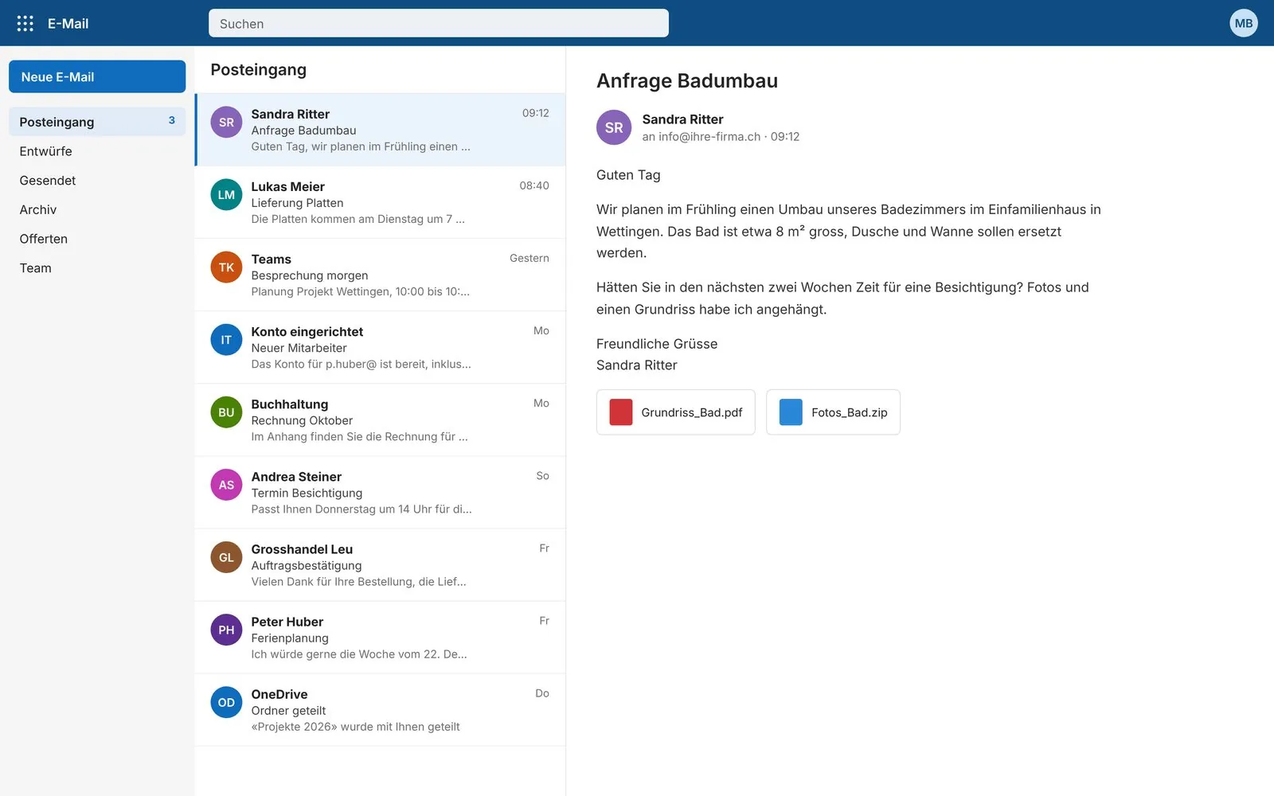The height and width of the screenshot is (796, 1274).
Task: Click the AS avatar for Andrea Steiner
Action: pyautogui.click(x=226, y=484)
